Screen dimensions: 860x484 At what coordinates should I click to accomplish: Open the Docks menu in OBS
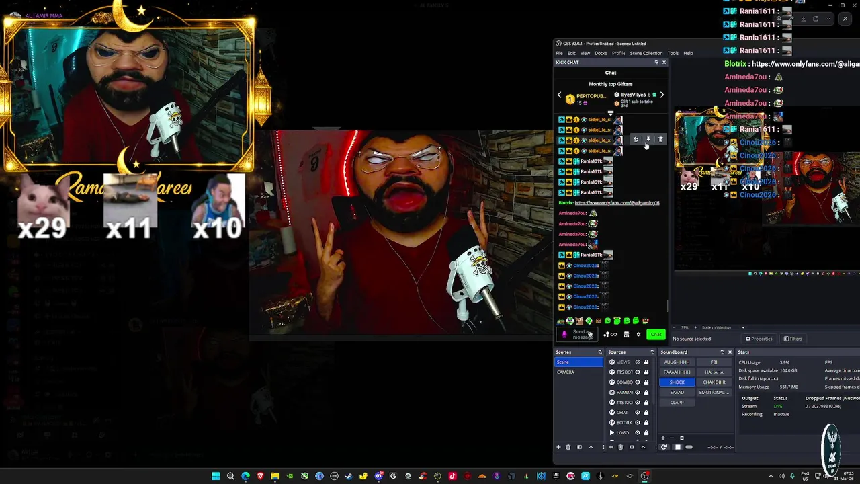[x=601, y=53]
